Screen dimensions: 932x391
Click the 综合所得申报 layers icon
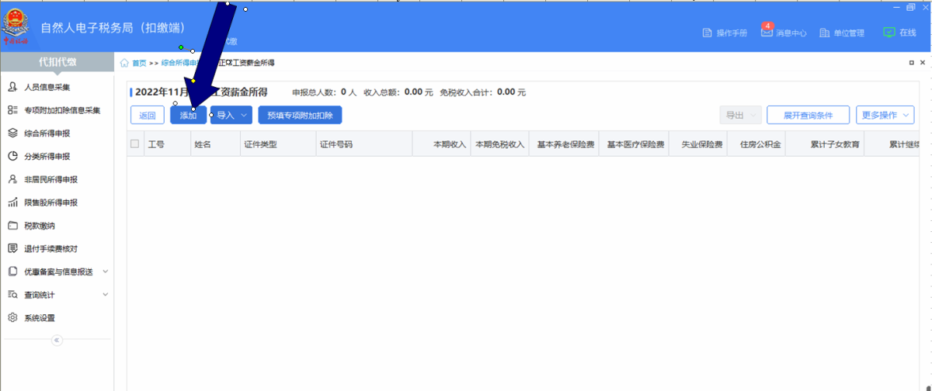tap(12, 133)
